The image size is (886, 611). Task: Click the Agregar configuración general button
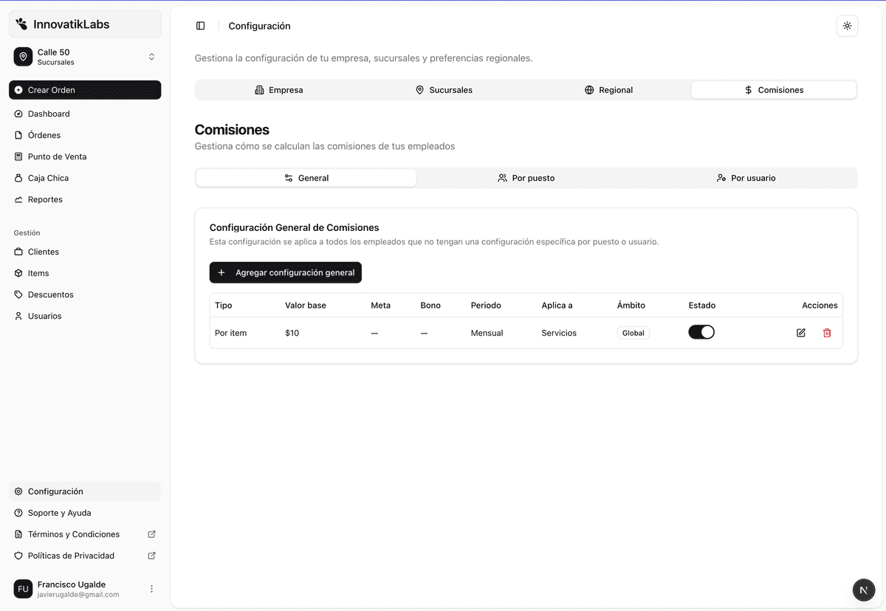coord(285,272)
